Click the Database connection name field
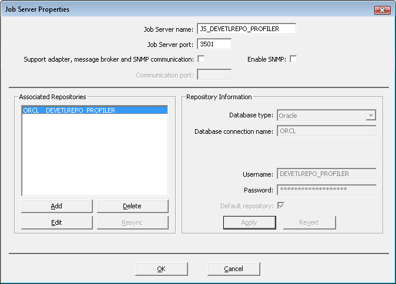This screenshot has height=284, width=396. point(327,131)
